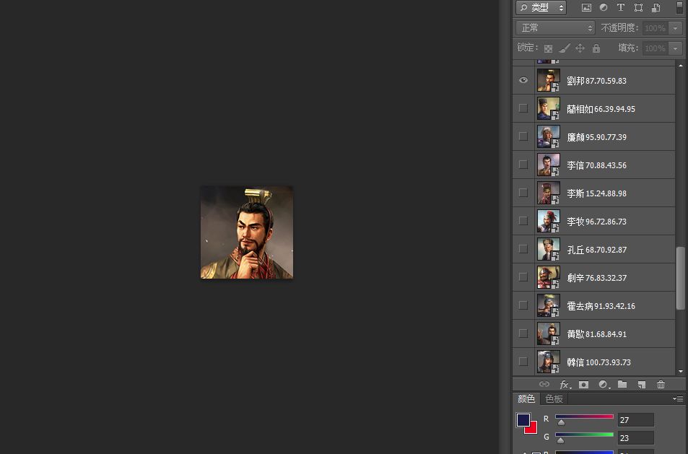Image resolution: width=688 pixels, height=454 pixels.
Task: Click the 不透明度 100% opacity field
Action: pyautogui.click(x=656, y=28)
